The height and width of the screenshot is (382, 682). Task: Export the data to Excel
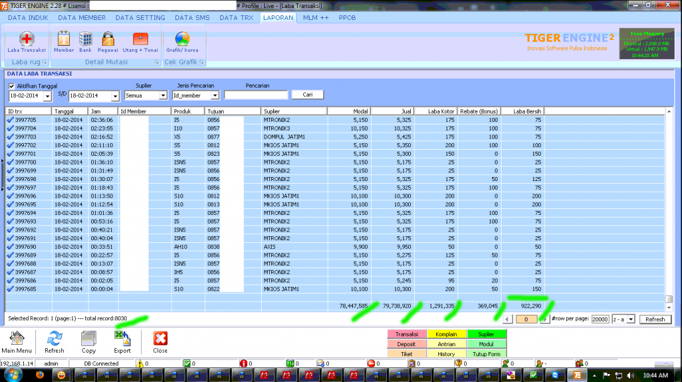[122, 341]
